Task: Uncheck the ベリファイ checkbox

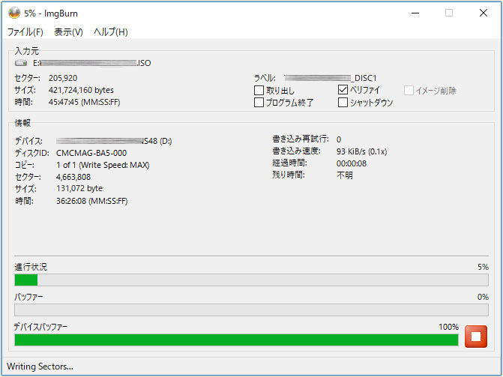Action: point(343,90)
